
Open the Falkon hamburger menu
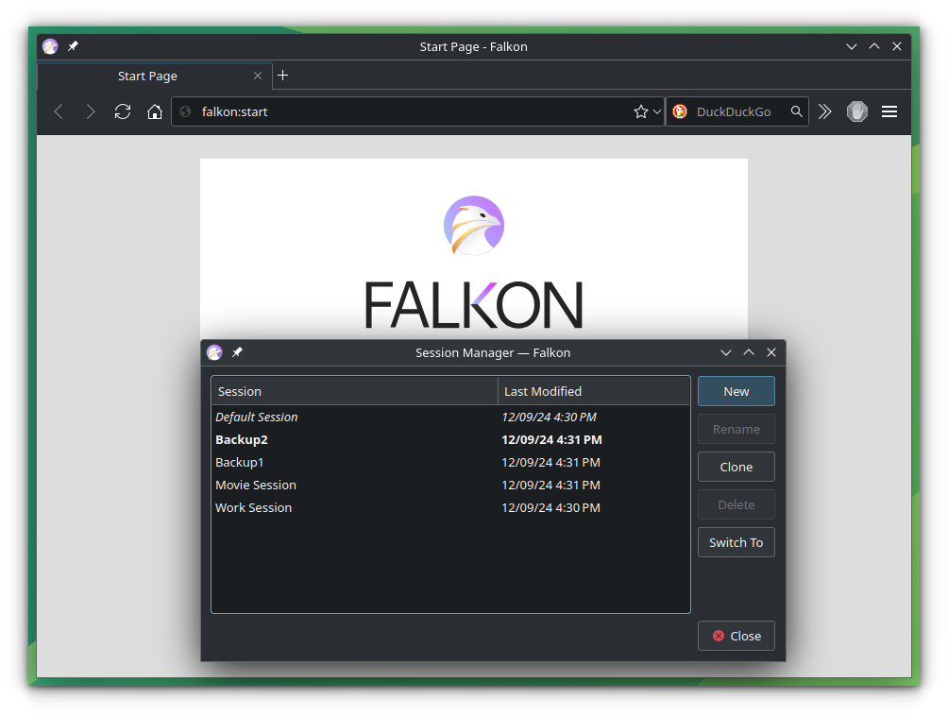[x=889, y=111]
